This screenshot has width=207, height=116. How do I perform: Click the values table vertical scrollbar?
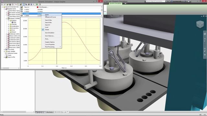pos(102,11)
